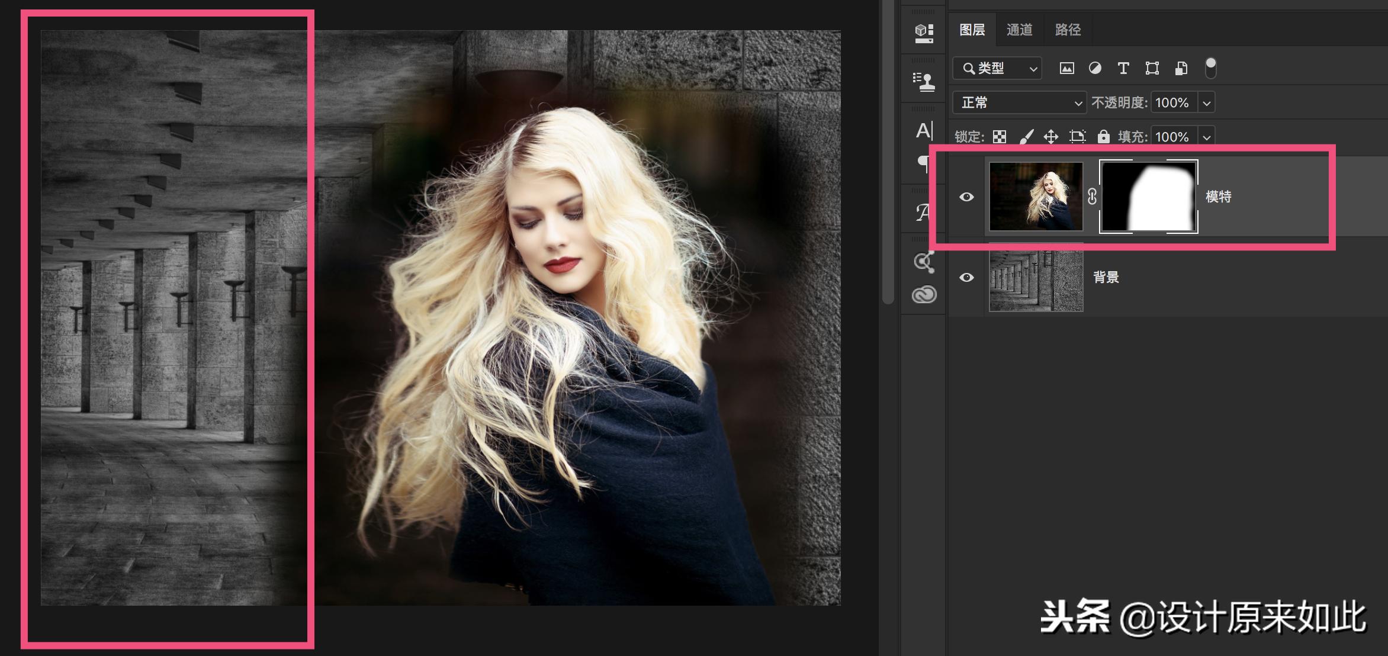This screenshot has height=656, width=1388.
Task: Toggle link between 模特 layer and mask
Action: click(x=1092, y=197)
